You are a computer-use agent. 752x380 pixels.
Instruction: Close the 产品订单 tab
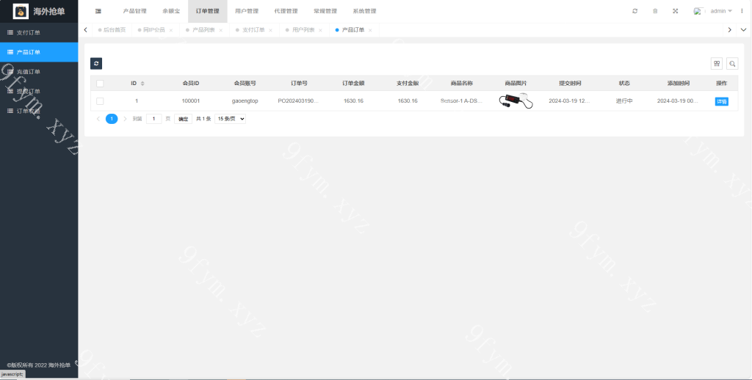pyautogui.click(x=370, y=30)
